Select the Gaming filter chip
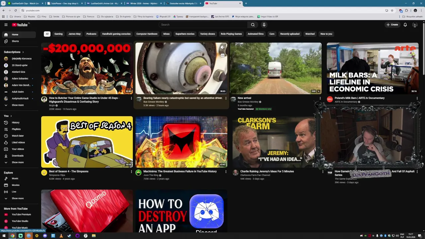425x239 pixels. (58, 34)
